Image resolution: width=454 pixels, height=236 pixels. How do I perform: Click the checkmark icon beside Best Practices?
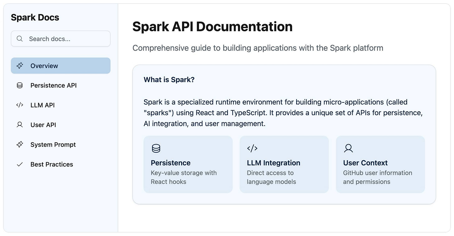20,164
